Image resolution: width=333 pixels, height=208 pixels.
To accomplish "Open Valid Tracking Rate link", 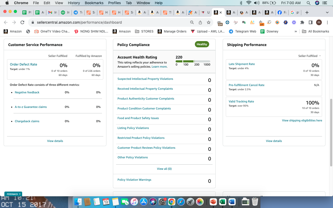I will click(x=241, y=101).
